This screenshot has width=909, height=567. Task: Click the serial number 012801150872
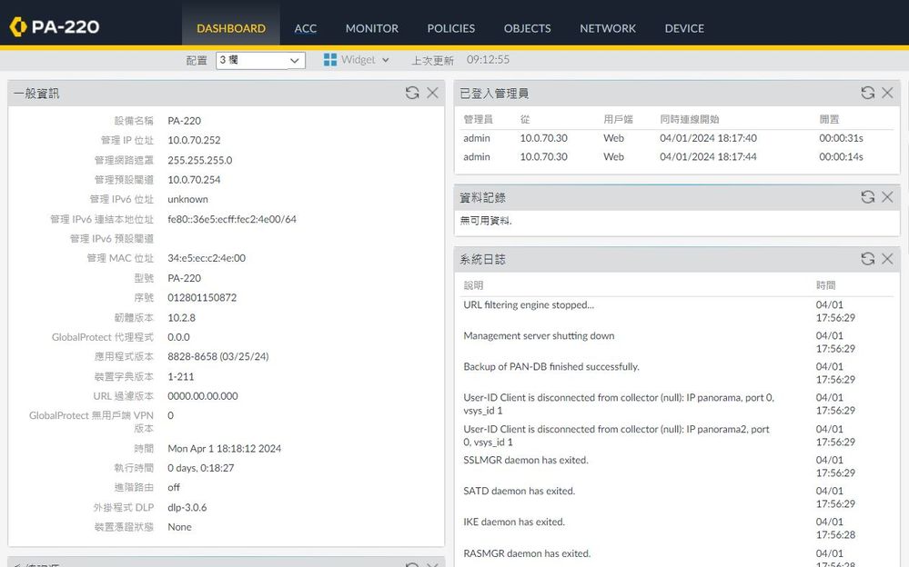pyautogui.click(x=202, y=297)
